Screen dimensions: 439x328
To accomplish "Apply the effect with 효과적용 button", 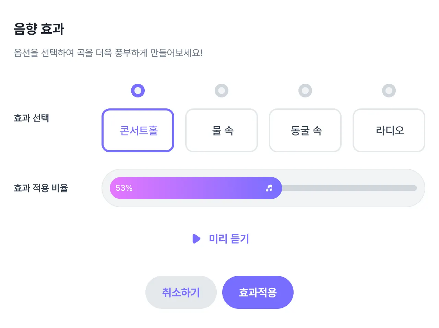I will point(258,292).
